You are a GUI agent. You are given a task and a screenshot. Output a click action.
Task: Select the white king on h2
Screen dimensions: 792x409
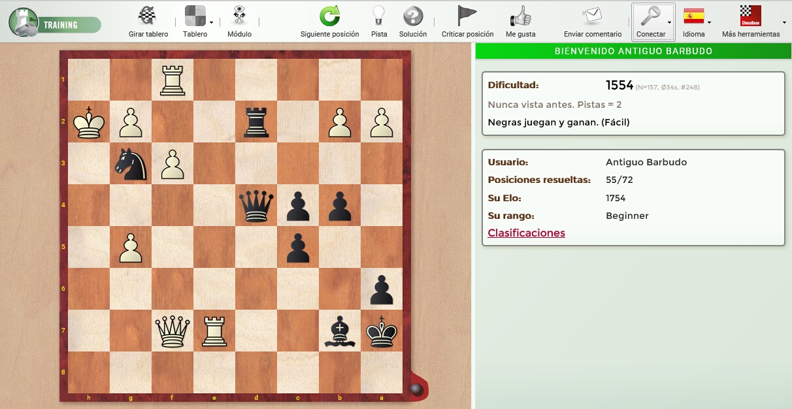click(x=89, y=122)
